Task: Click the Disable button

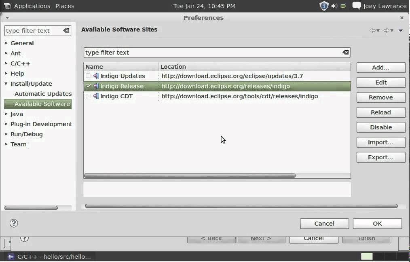Action: 381,127
